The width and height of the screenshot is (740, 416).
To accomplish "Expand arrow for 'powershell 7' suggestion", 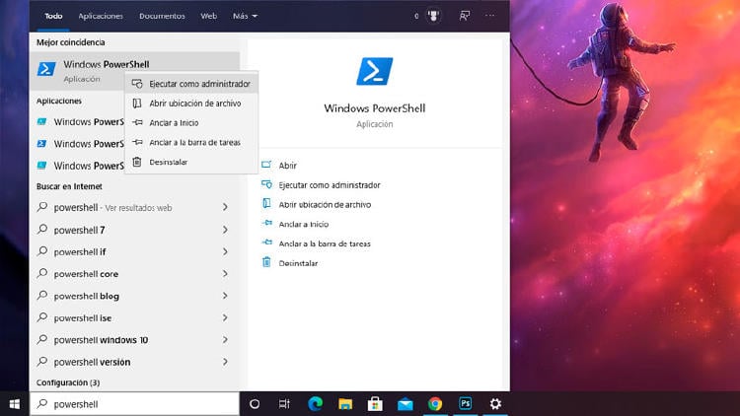I will coord(225,230).
